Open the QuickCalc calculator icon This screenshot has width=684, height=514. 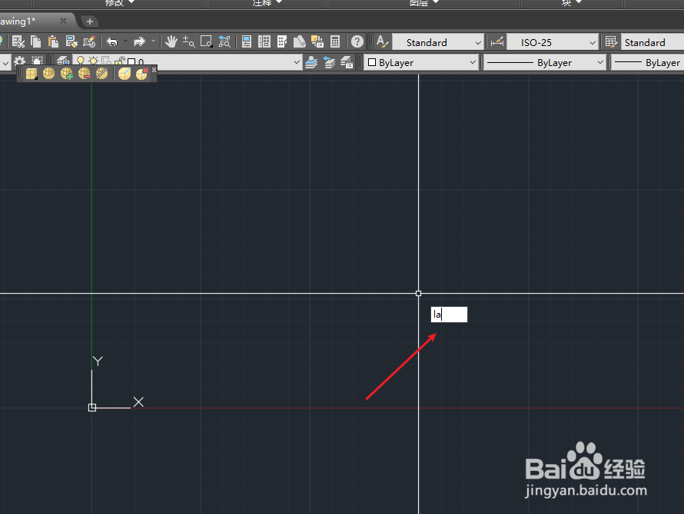coord(335,42)
